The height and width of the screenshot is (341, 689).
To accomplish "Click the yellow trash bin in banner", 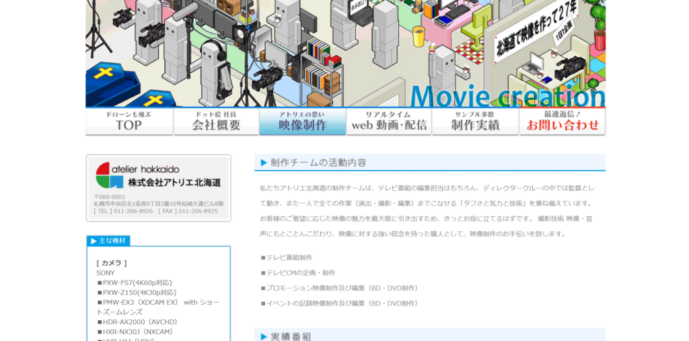I will (419, 36).
